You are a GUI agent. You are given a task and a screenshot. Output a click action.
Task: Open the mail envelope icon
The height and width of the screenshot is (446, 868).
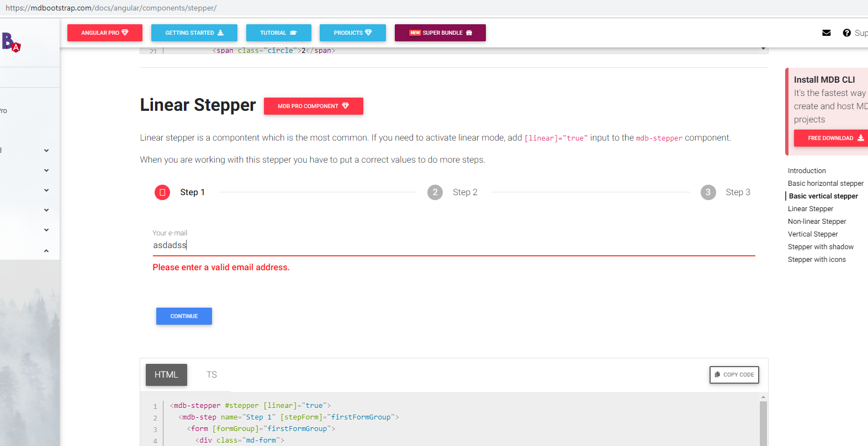pos(826,33)
